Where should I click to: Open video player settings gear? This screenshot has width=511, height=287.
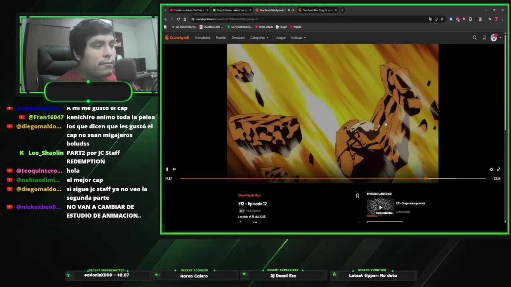click(x=491, y=169)
